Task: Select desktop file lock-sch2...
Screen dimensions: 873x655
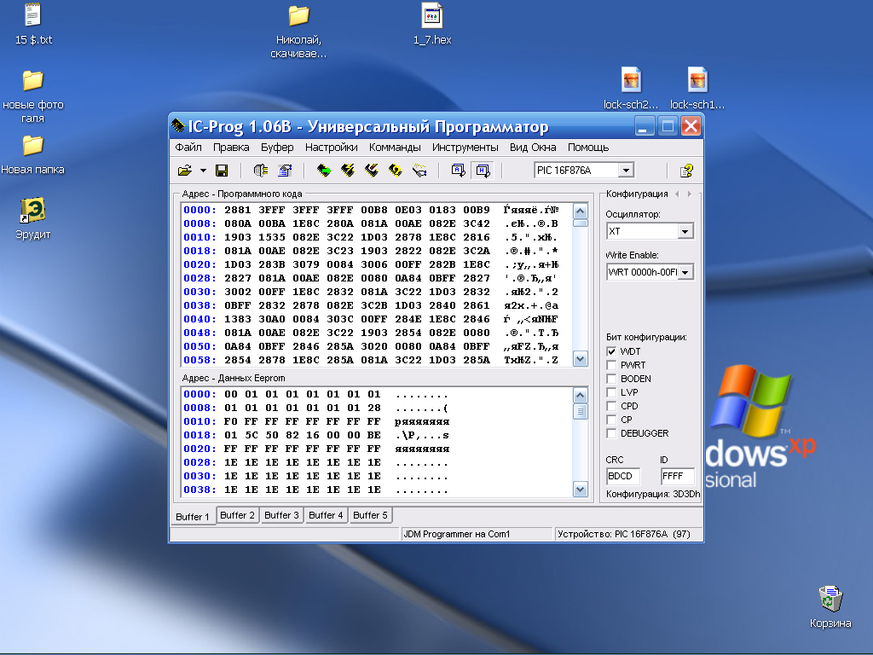Action: (x=631, y=88)
